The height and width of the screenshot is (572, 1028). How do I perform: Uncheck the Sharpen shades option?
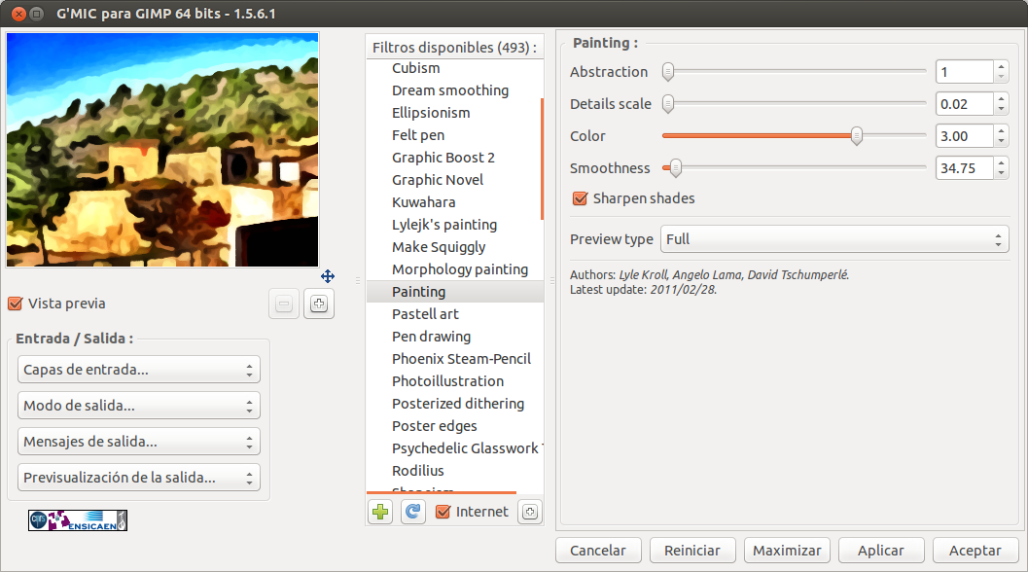click(581, 198)
